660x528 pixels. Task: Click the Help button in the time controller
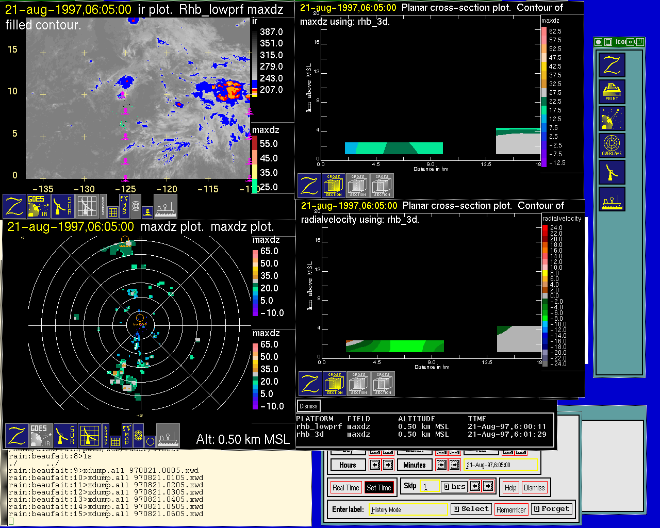click(510, 488)
